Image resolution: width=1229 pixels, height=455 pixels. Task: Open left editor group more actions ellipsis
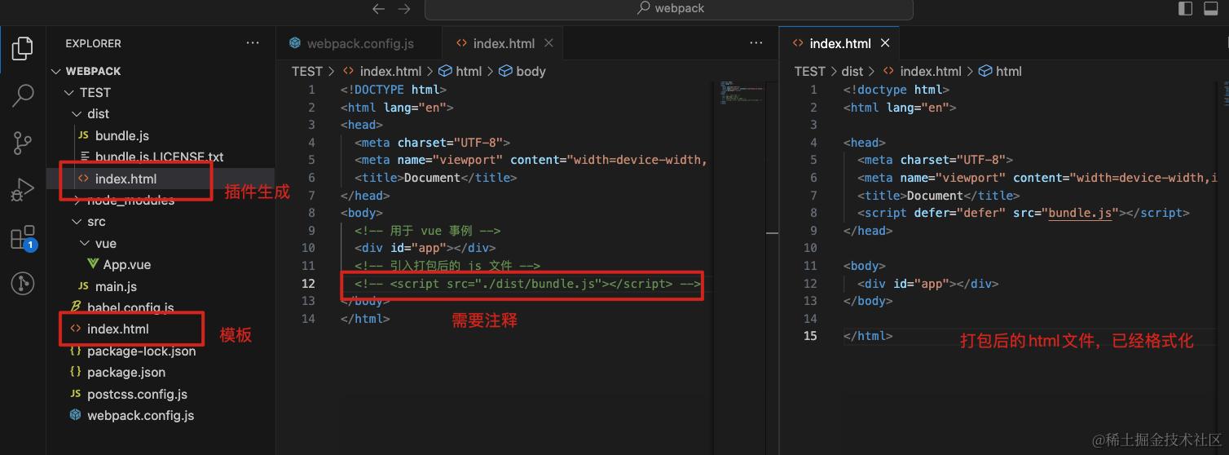pos(756,43)
